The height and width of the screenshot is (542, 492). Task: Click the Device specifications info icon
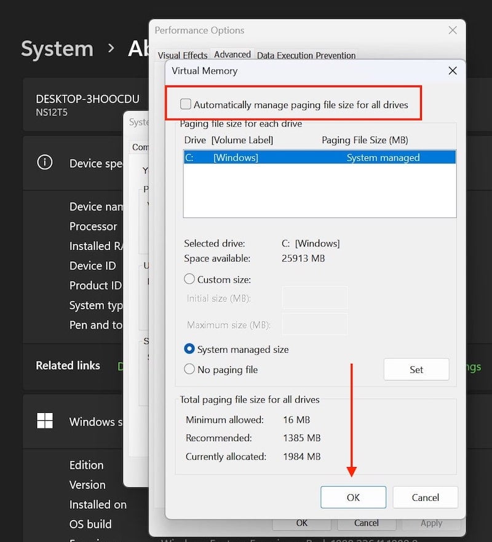[x=45, y=162]
